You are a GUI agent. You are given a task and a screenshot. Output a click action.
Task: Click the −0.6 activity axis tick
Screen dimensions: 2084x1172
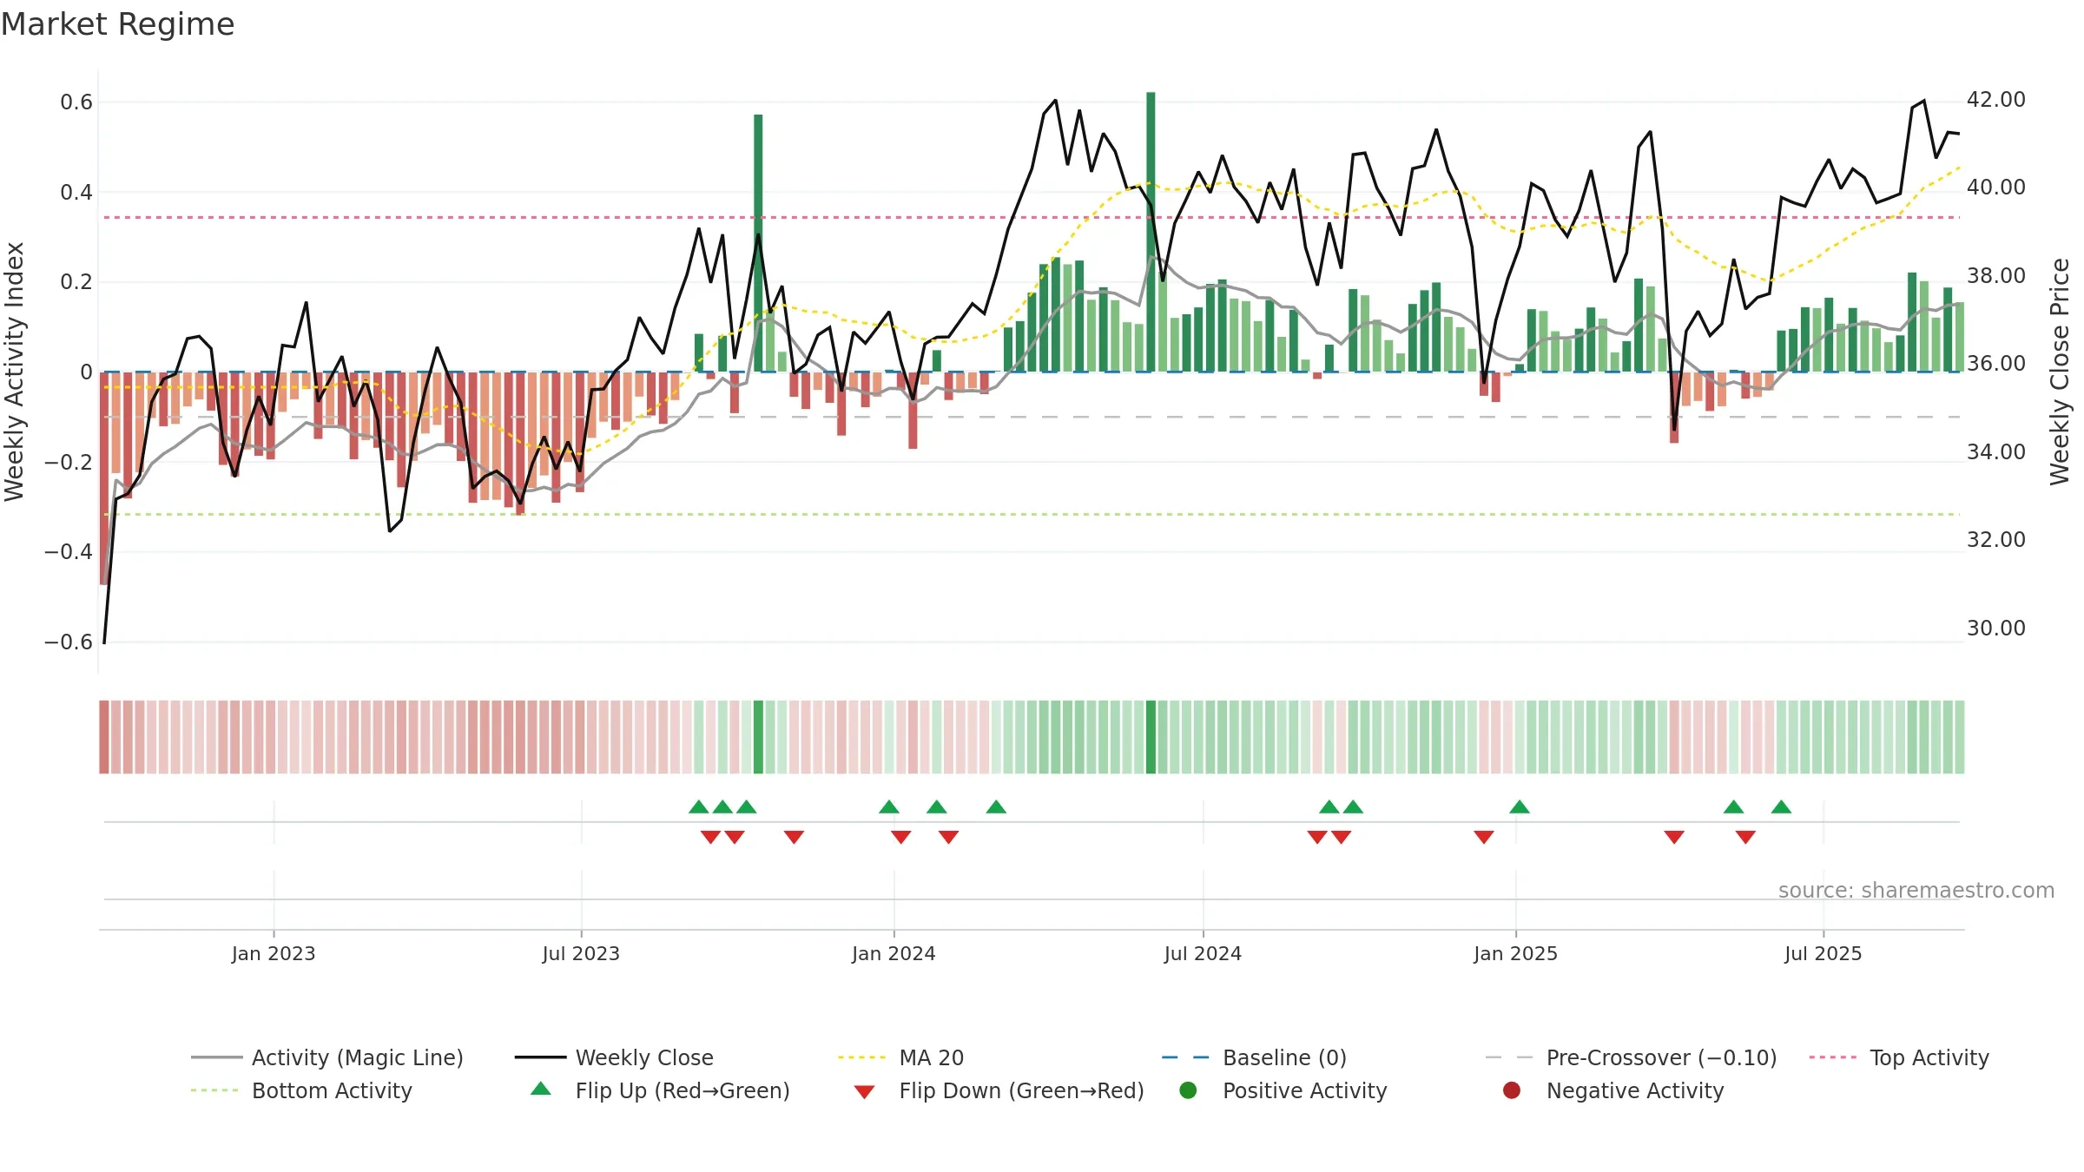[x=69, y=642]
